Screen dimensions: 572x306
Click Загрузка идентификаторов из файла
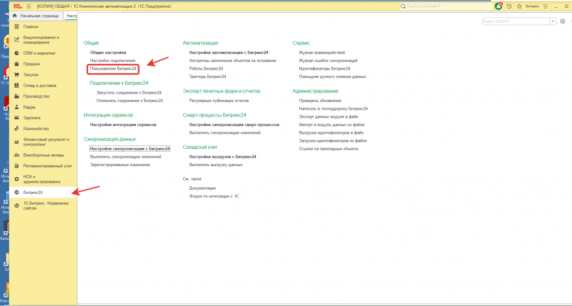(x=333, y=140)
